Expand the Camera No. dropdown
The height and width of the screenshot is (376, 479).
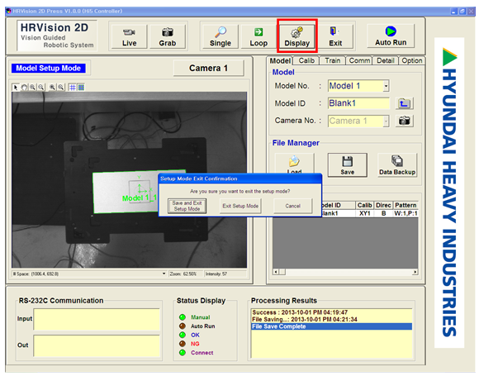click(x=387, y=121)
